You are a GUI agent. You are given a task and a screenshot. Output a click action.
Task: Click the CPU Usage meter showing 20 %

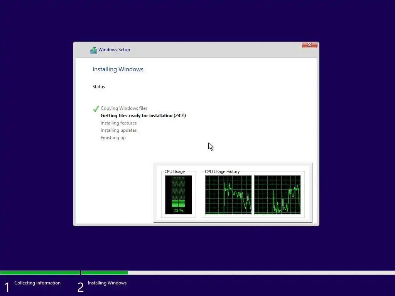(178, 195)
